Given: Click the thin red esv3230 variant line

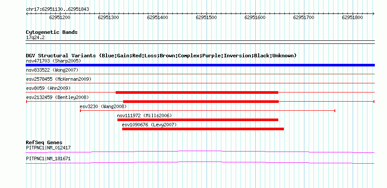Looking at the screenshot, I should pyautogui.click(x=207, y=111).
